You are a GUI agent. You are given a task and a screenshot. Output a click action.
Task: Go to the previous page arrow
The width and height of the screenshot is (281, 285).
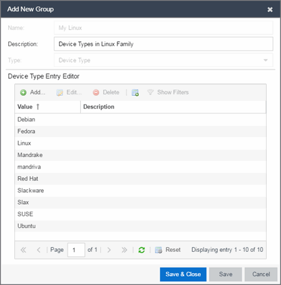click(39, 250)
